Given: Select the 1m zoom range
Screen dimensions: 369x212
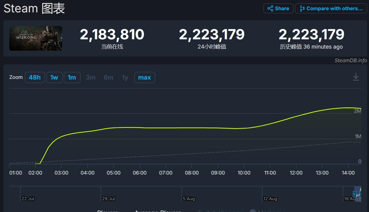Looking at the screenshot, I should pyautogui.click(x=72, y=77).
